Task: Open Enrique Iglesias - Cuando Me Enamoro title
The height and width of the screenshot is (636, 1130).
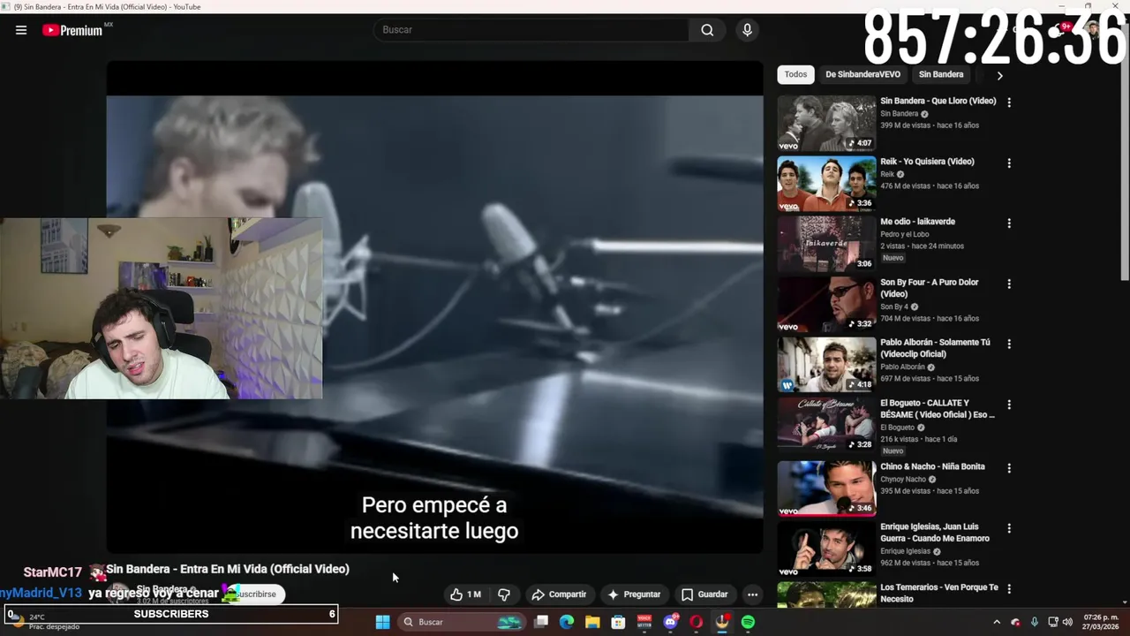Action: pos(935,533)
